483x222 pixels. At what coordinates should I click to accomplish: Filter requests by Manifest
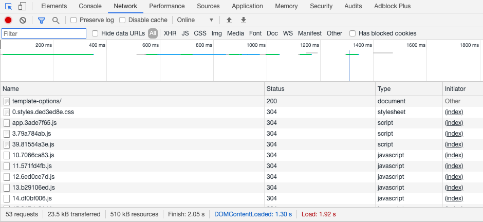tap(309, 33)
